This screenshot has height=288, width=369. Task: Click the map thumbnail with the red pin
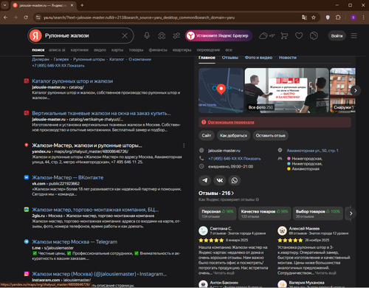click(x=221, y=90)
